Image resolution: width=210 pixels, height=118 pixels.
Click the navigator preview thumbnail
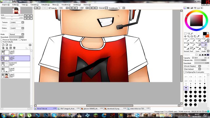click(x=17, y=10)
